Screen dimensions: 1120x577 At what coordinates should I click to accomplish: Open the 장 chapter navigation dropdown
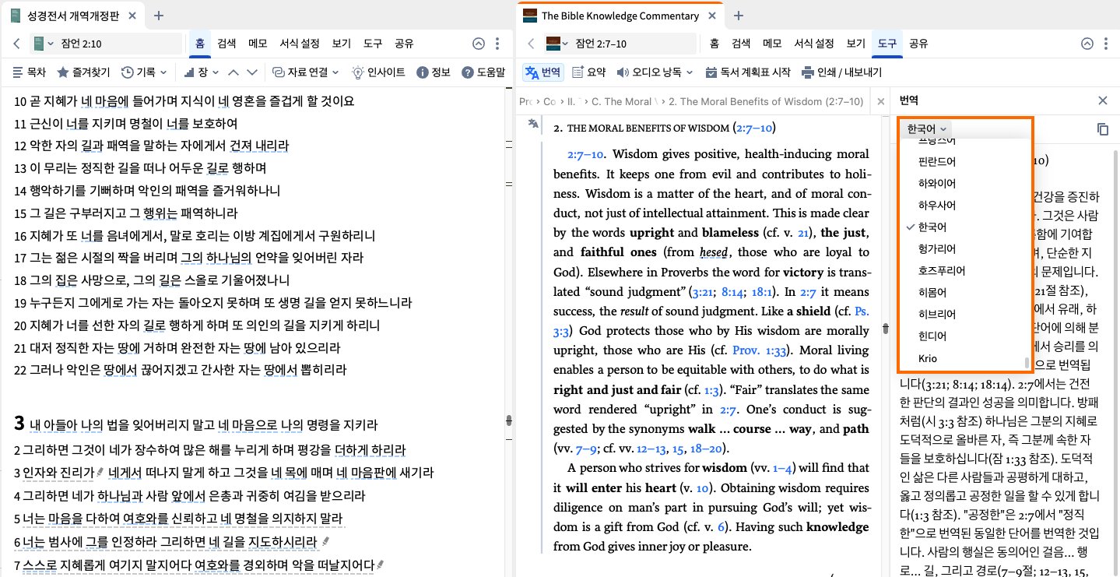[200, 72]
